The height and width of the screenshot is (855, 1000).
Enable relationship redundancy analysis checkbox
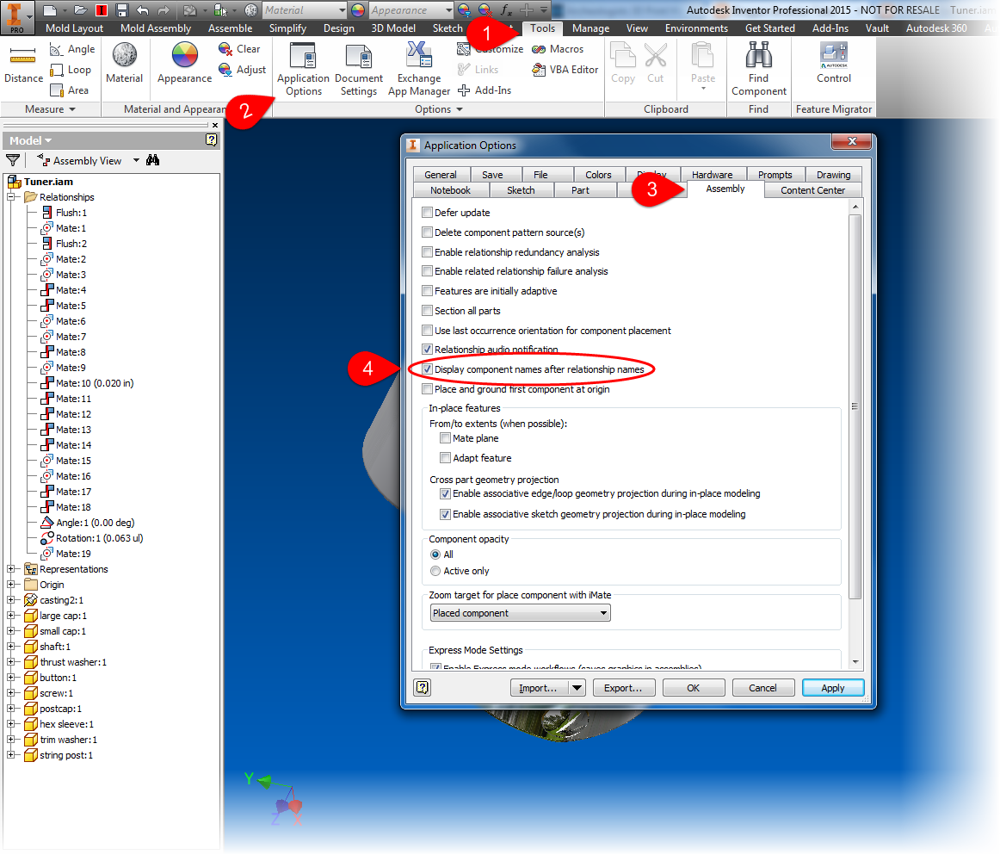coord(428,252)
